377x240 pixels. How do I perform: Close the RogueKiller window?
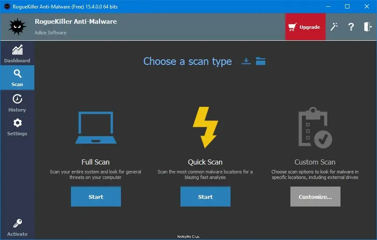367,6
